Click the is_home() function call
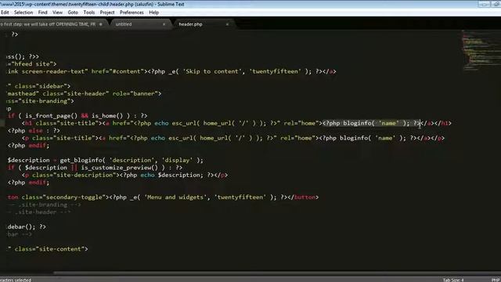501x282 pixels. click(x=107, y=116)
